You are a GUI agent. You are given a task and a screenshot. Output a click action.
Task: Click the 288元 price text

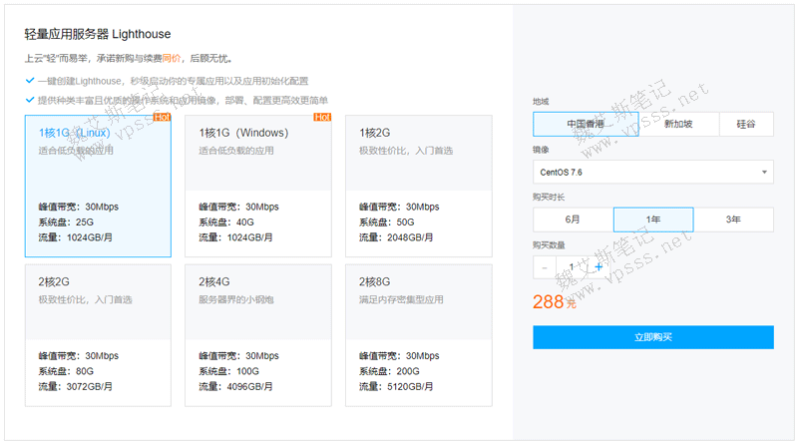tap(555, 302)
